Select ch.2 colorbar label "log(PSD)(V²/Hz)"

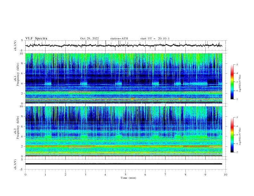point(240,136)
